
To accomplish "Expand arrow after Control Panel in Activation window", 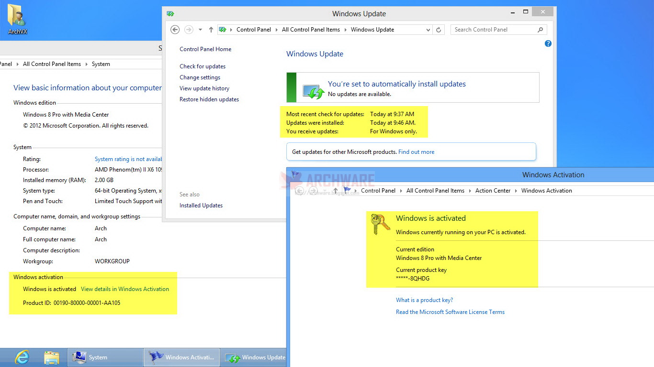I will pyautogui.click(x=401, y=191).
